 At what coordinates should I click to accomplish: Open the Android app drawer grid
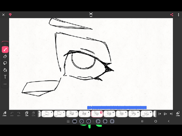(68, 121)
